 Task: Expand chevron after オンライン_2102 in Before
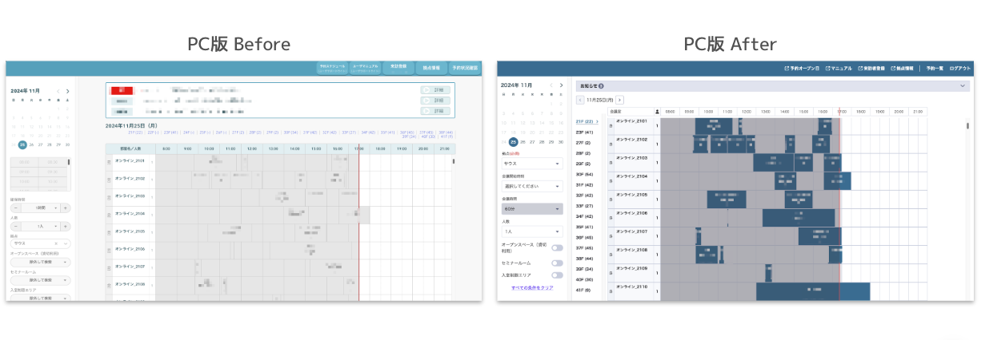pos(152,178)
